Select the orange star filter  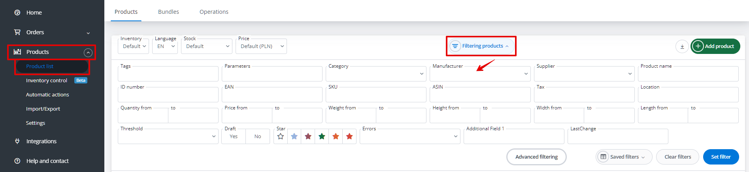pos(336,137)
